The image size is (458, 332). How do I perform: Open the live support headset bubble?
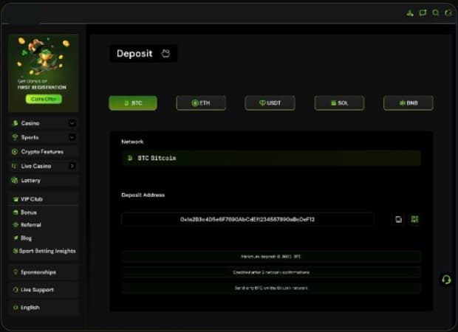coord(446,280)
